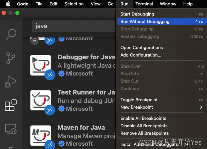Choose Open Configurations
Viewport: 207px width, 149px height.
[x=162, y=47]
